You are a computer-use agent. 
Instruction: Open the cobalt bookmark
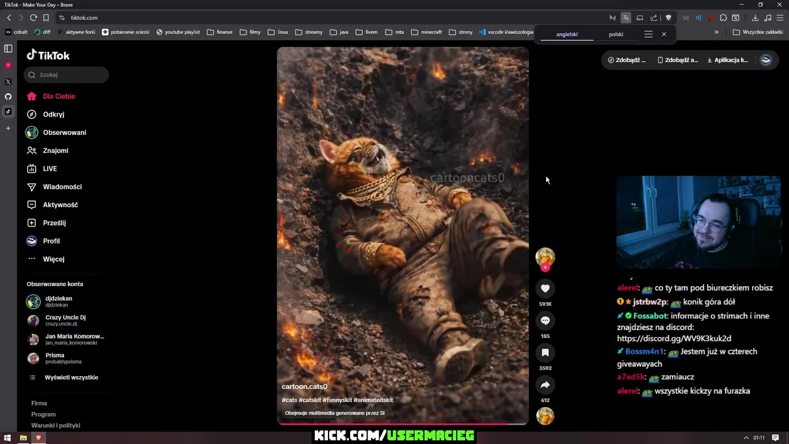(x=17, y=32)
